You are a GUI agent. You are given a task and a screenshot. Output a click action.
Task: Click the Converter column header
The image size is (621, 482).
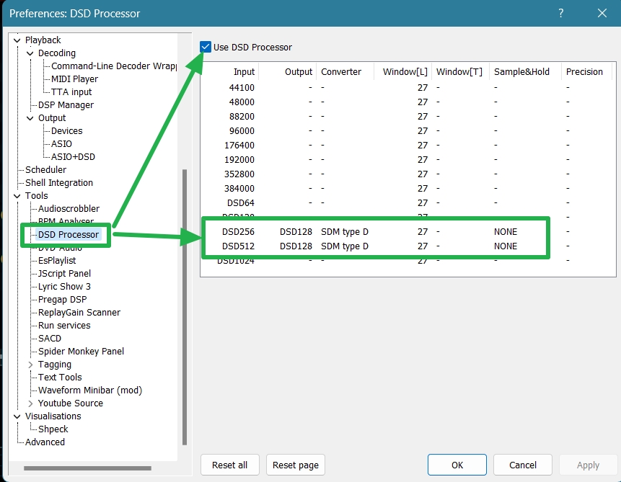pyautogui.click(x=341, y=72)
